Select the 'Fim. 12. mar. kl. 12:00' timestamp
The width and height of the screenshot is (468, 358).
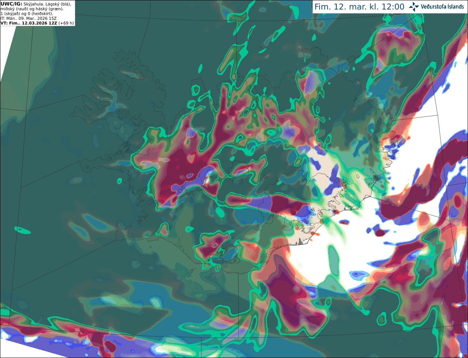pos(359,7)
